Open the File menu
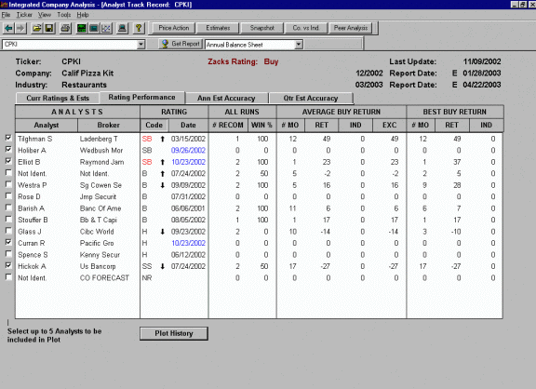This screenshot has height=389, width=536. [6, 15]
